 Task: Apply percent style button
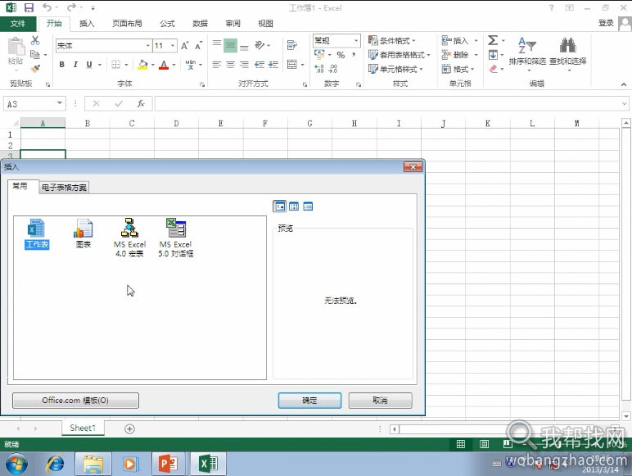[341, 55]
